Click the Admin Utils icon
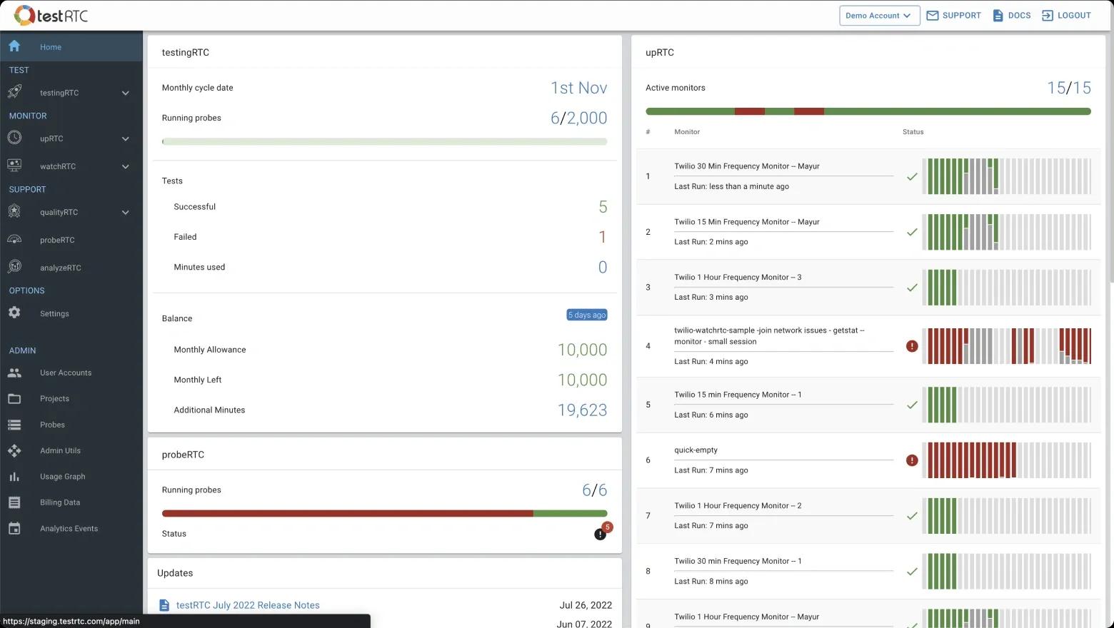This screenshot has height=628, width=1114. [x=14, y=450]
